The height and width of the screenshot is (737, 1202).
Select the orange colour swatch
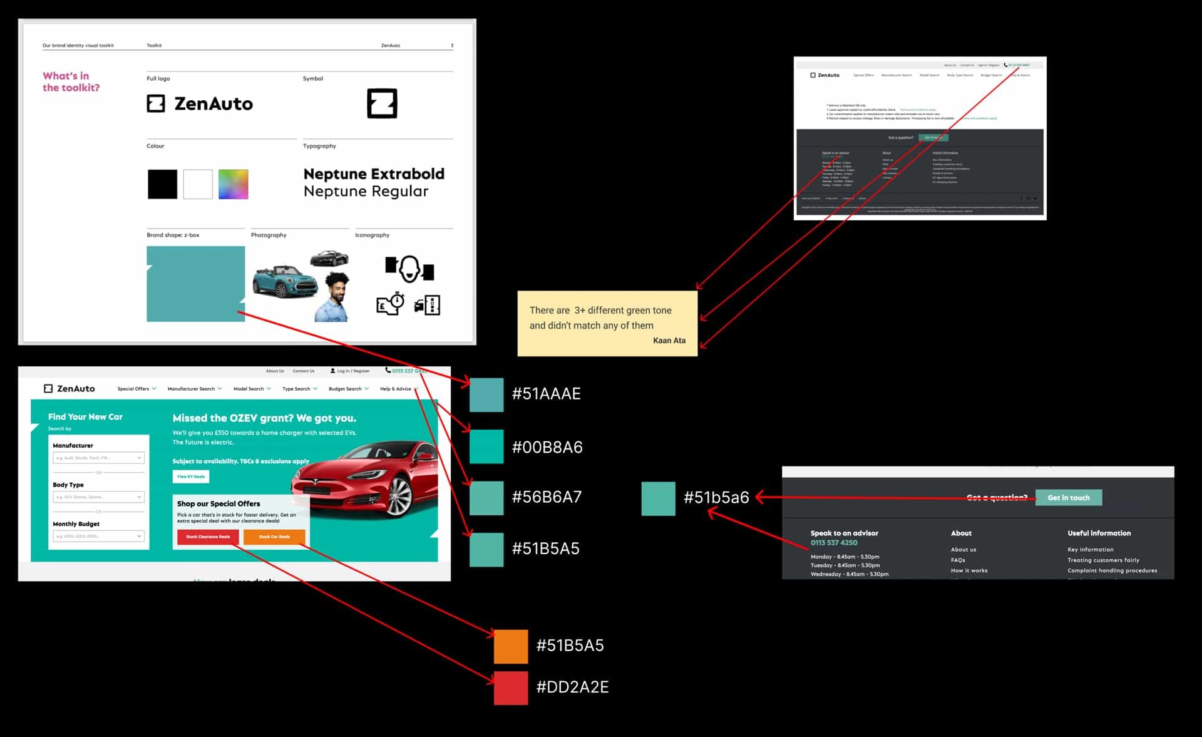click(511, 646)
